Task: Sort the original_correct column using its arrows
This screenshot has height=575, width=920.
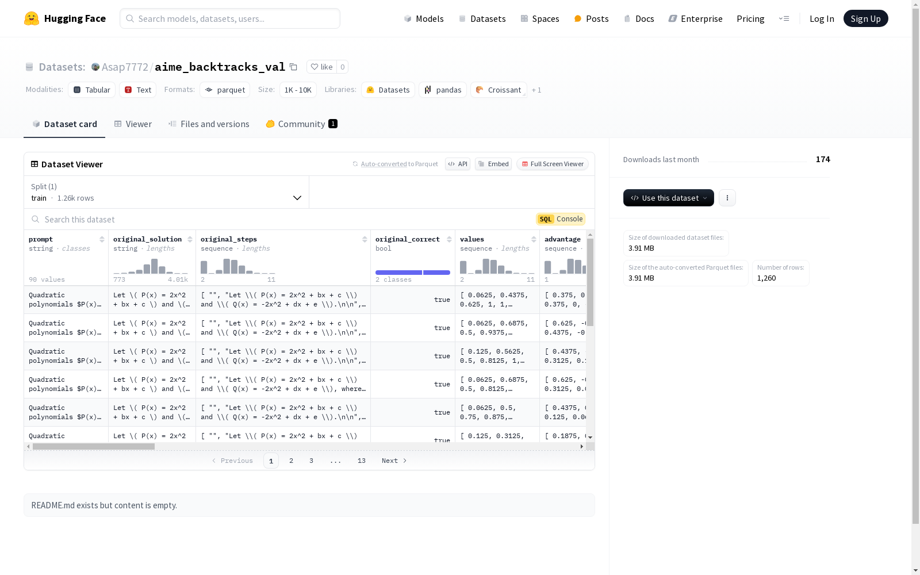Action: [x=449, y=239]
